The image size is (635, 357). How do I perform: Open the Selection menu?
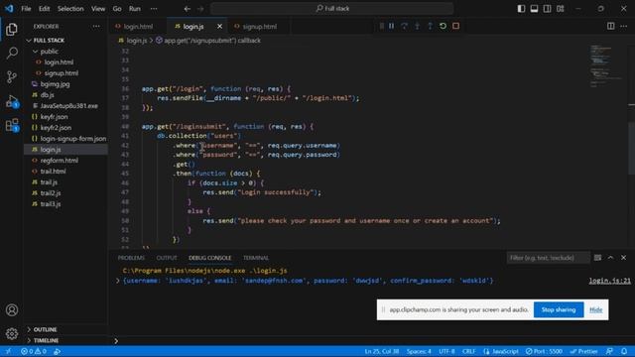70,9
